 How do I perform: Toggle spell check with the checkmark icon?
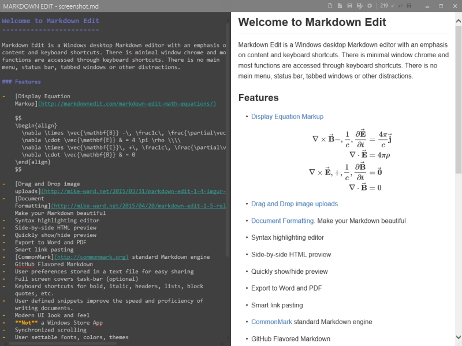393,6
